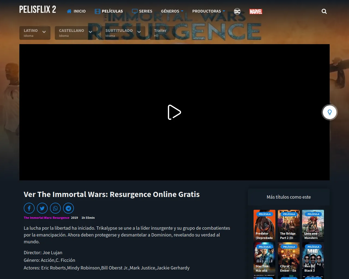Click the page title Ver The Immortal Wars
Viewport: 349px width, 279px height.
(112, 194)
